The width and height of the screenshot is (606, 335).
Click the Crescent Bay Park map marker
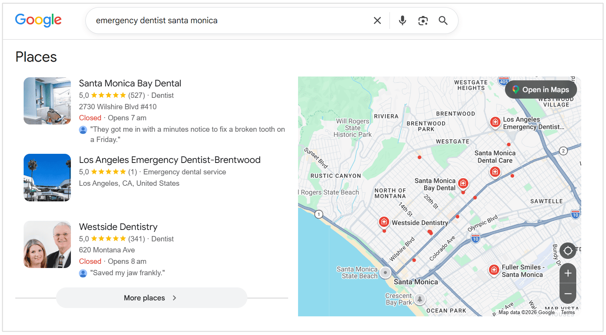pos(420,299)
